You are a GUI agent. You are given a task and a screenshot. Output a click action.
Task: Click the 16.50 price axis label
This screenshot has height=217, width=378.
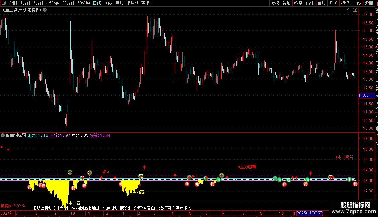(x=368, y=23)
